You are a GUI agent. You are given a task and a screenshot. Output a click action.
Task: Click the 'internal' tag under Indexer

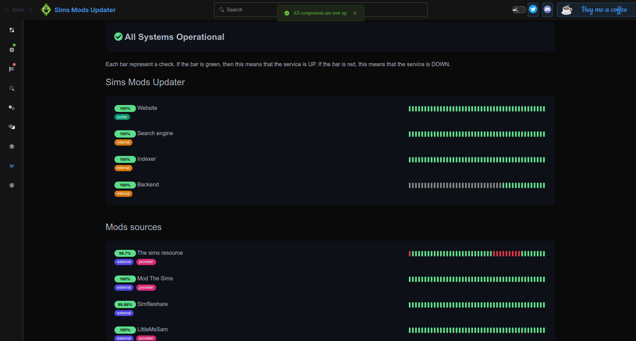pos(123,168)
